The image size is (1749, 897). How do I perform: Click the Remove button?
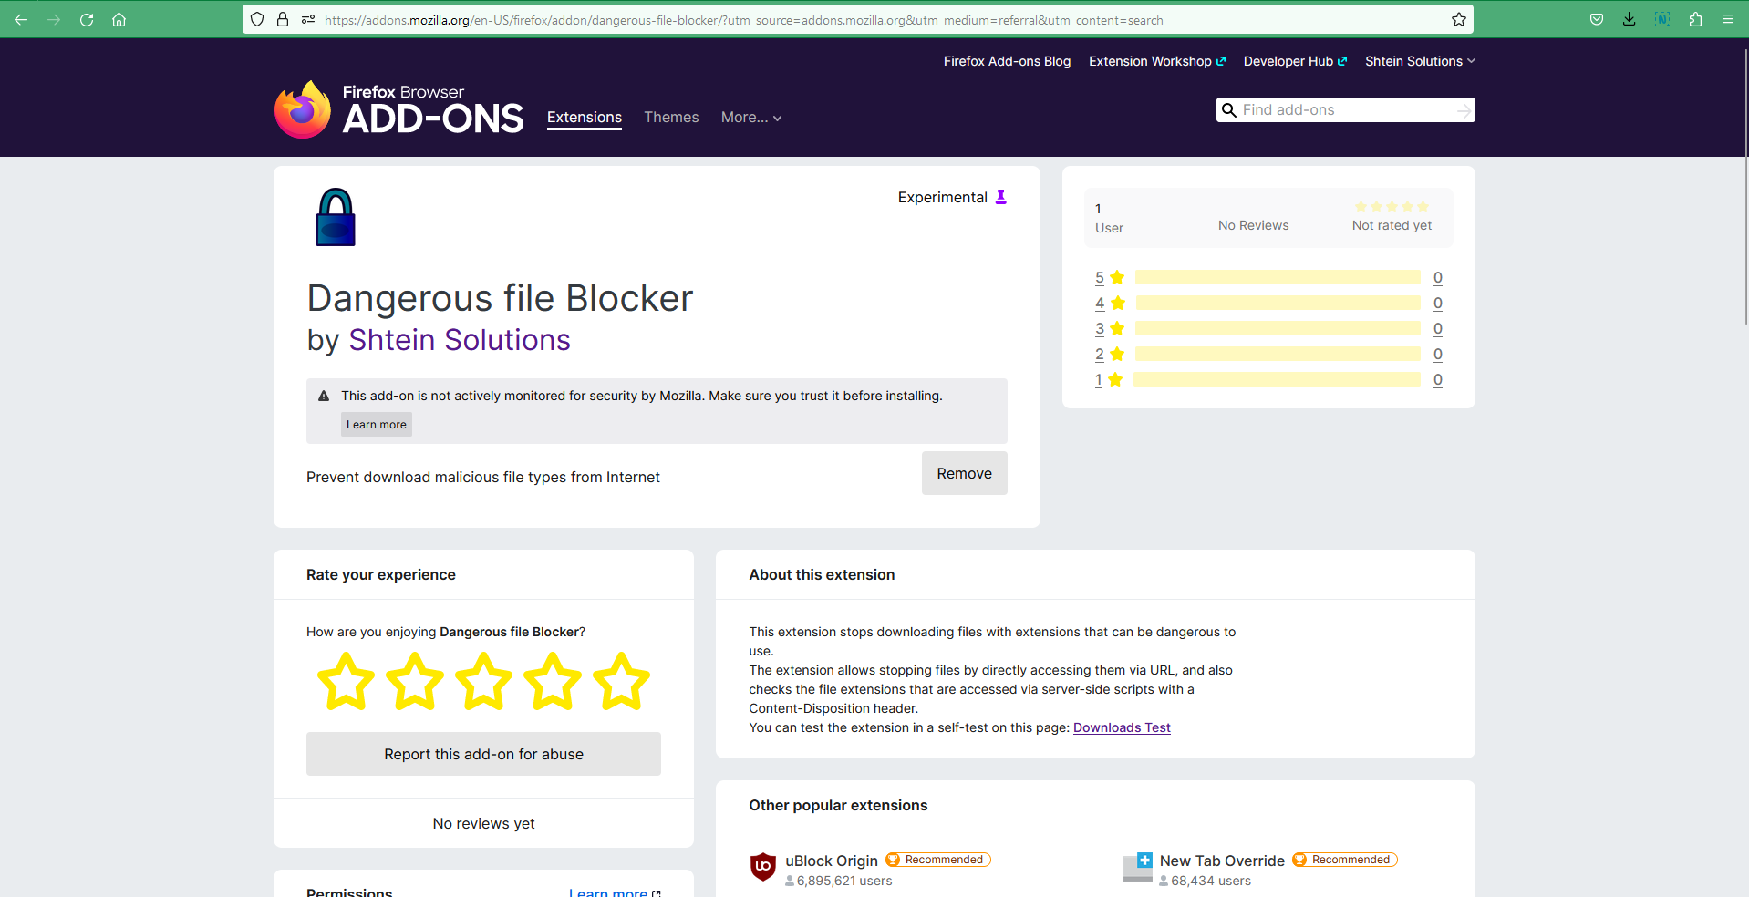(965, 473)
